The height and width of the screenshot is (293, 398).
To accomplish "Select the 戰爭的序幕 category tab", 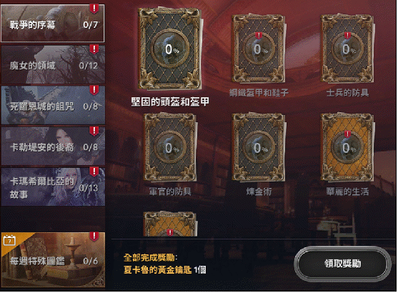I will pos(53,23).
